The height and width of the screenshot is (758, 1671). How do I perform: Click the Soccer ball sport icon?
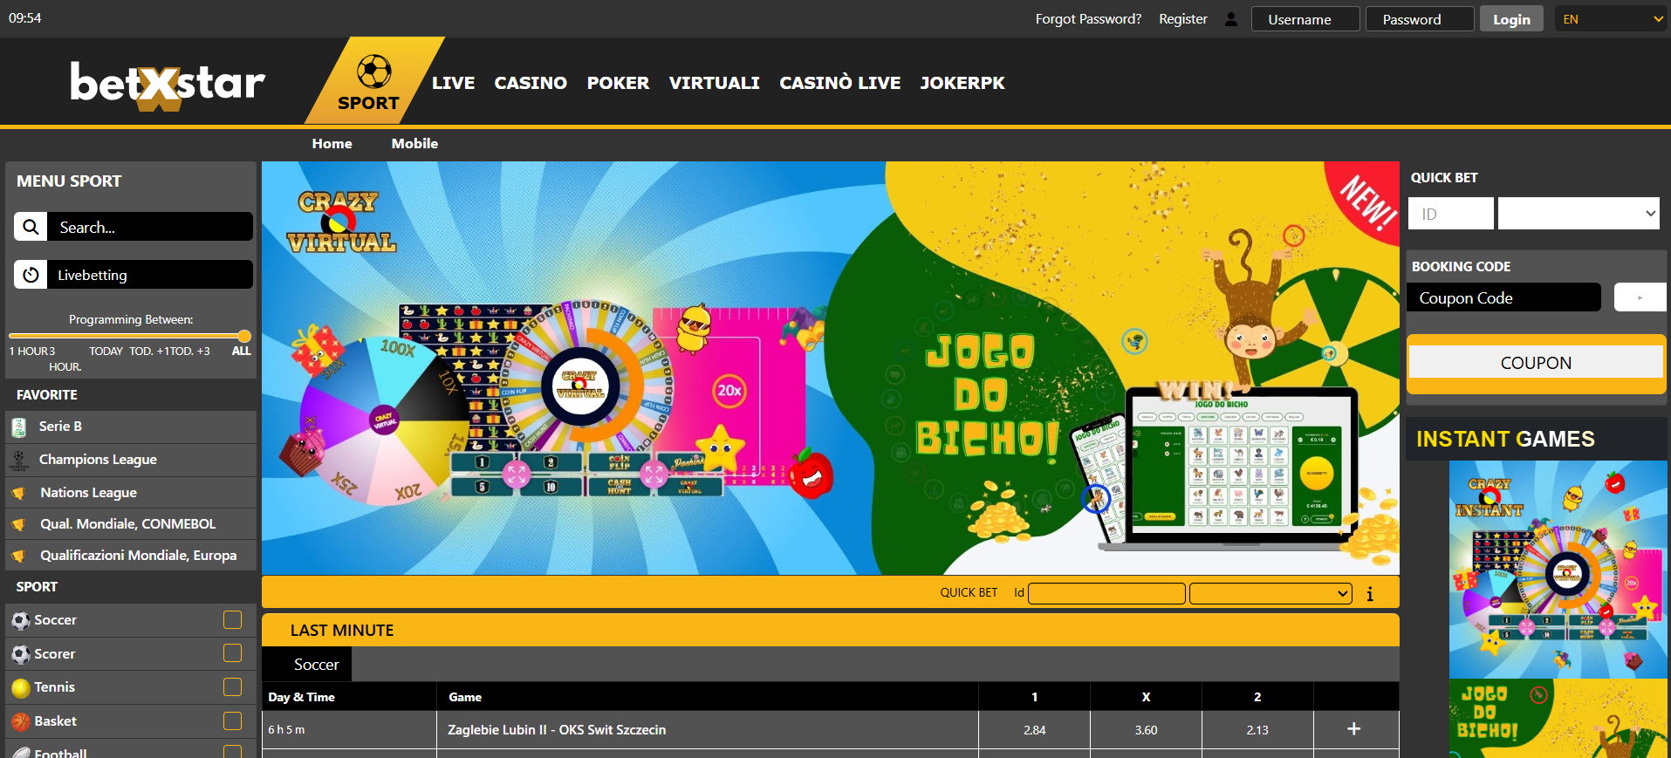click(x=21, y=621)
